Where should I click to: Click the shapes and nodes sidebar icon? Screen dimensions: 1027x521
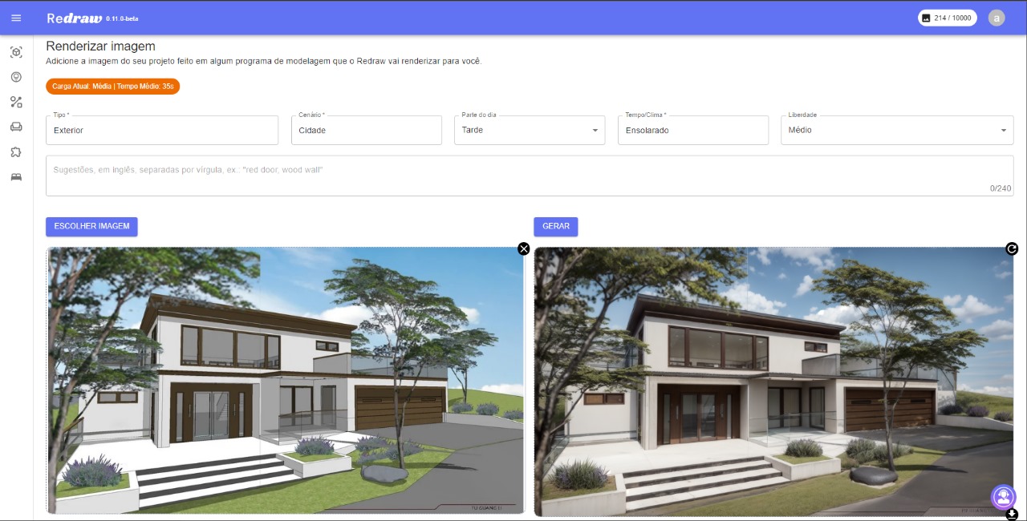[16, 102]
